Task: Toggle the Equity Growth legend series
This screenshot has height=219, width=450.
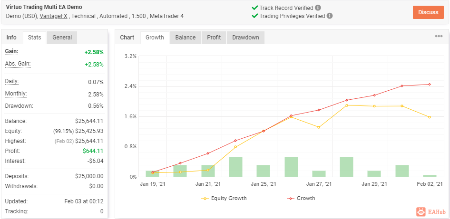Action: [224, 198]
